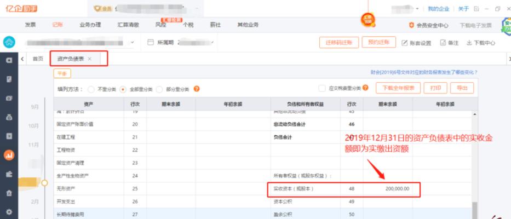Click the 200,000.00 ending balance cell
This screenshot has width=511, height=219.
coord(388,189)
